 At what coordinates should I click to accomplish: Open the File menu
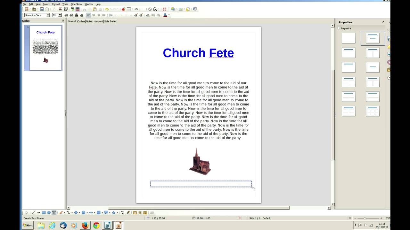[x=24, y=4]
